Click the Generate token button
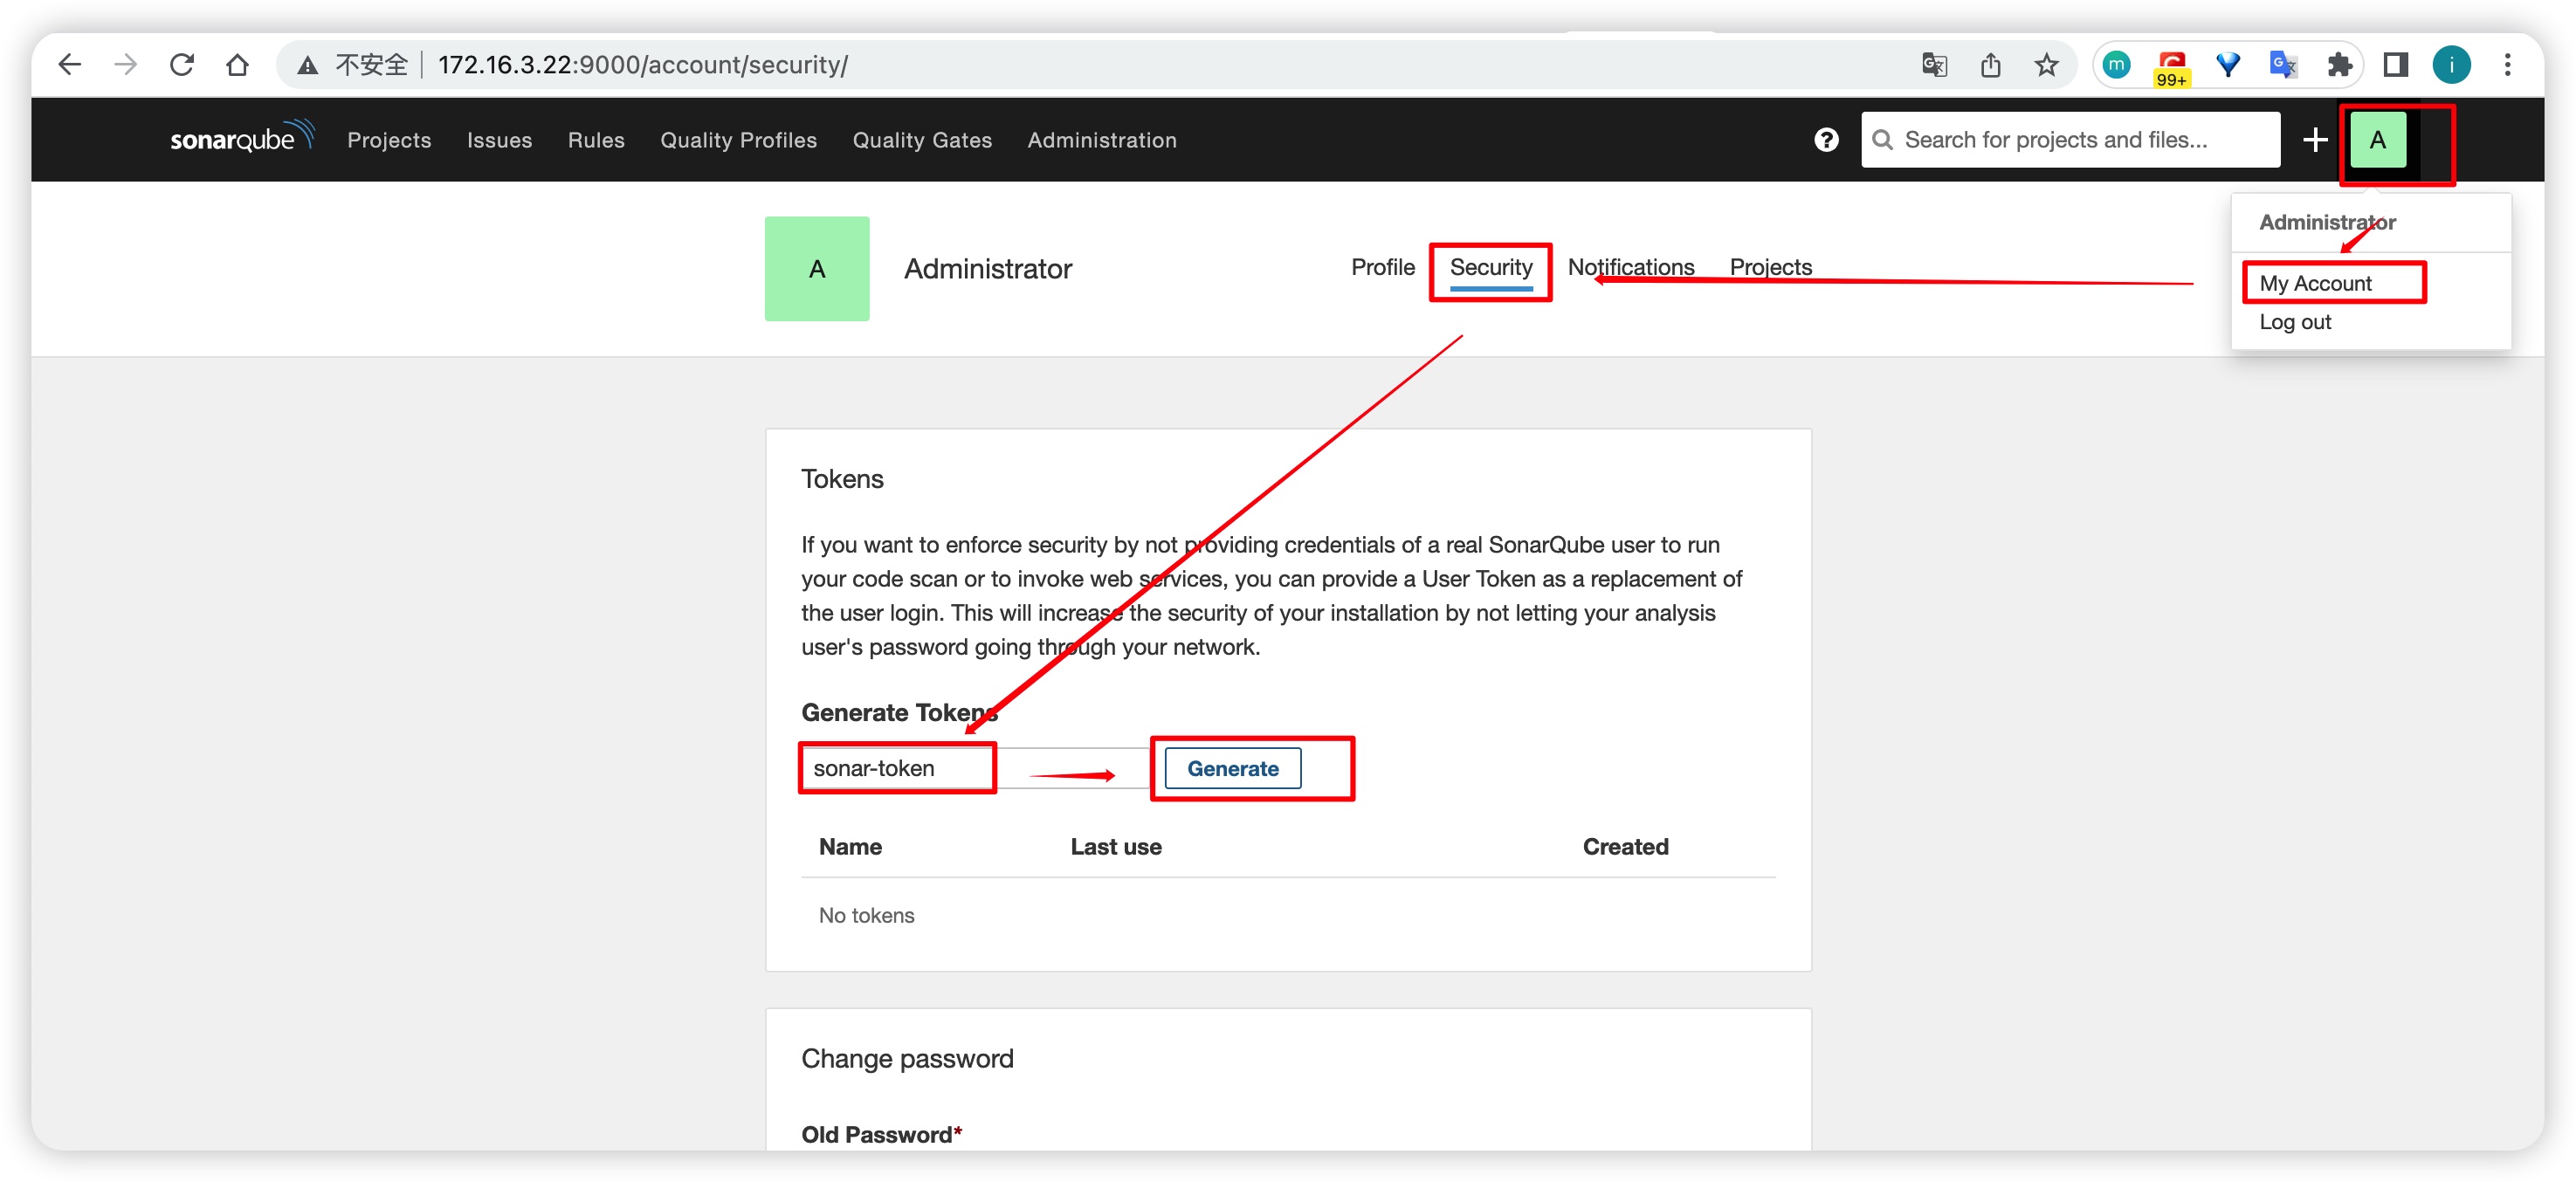The height and width of the screenshot is (1182, 2576). point(1232,768)
